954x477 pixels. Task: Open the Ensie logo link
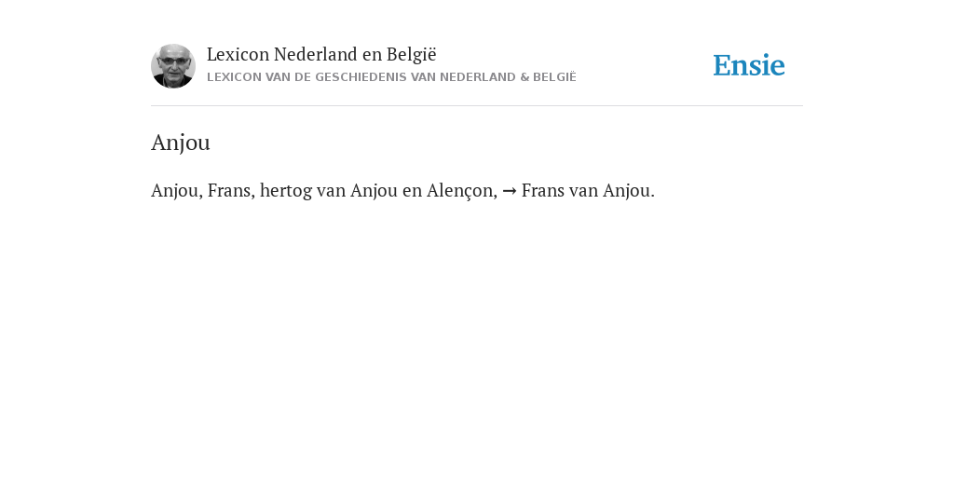click(x=749, y=65)
